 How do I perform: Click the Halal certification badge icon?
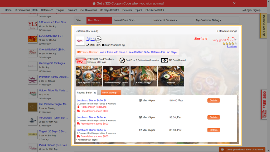pos(98,39)
